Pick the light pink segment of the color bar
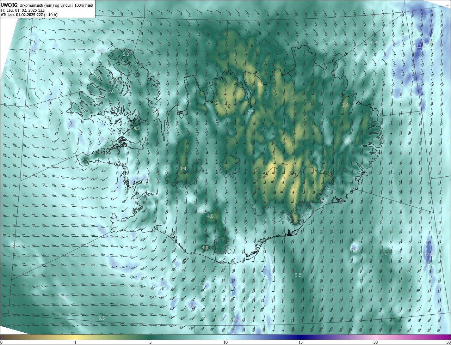Viewport: 451px width, 345px height. tap(376, 337)
